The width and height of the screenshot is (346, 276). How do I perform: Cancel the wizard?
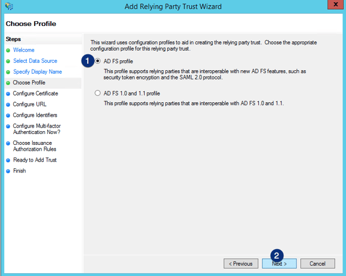point(317,263)
